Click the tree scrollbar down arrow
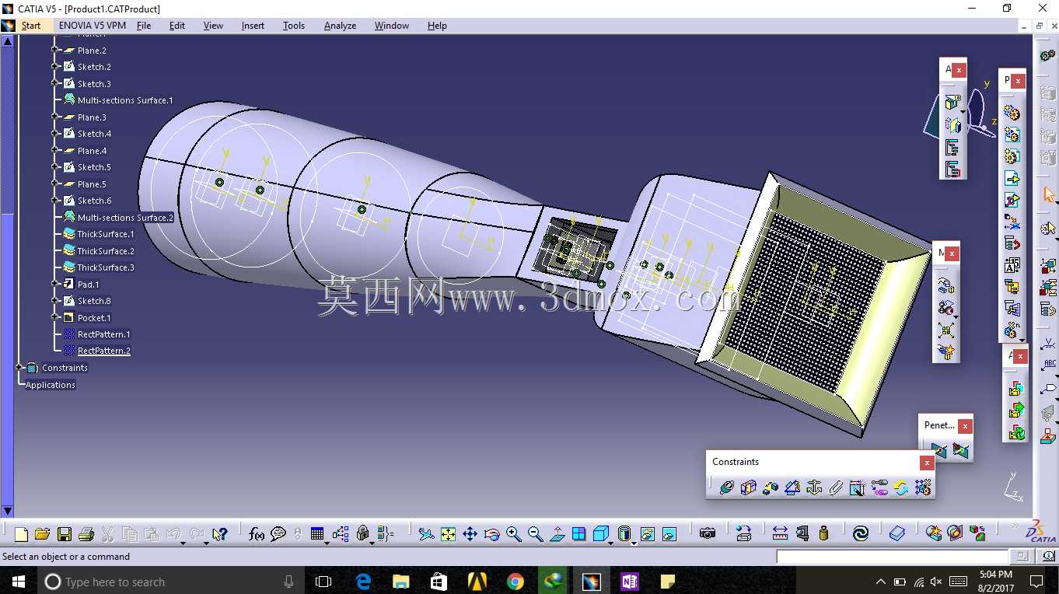This screenshot has width=1059, height=594. tap(8, 511)
